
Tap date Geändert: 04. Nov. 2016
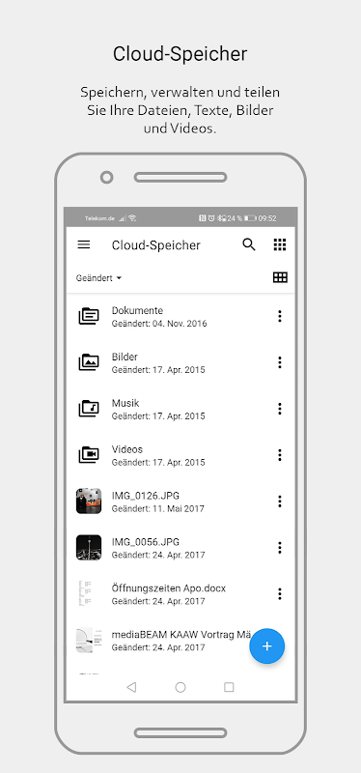(159, 324)
